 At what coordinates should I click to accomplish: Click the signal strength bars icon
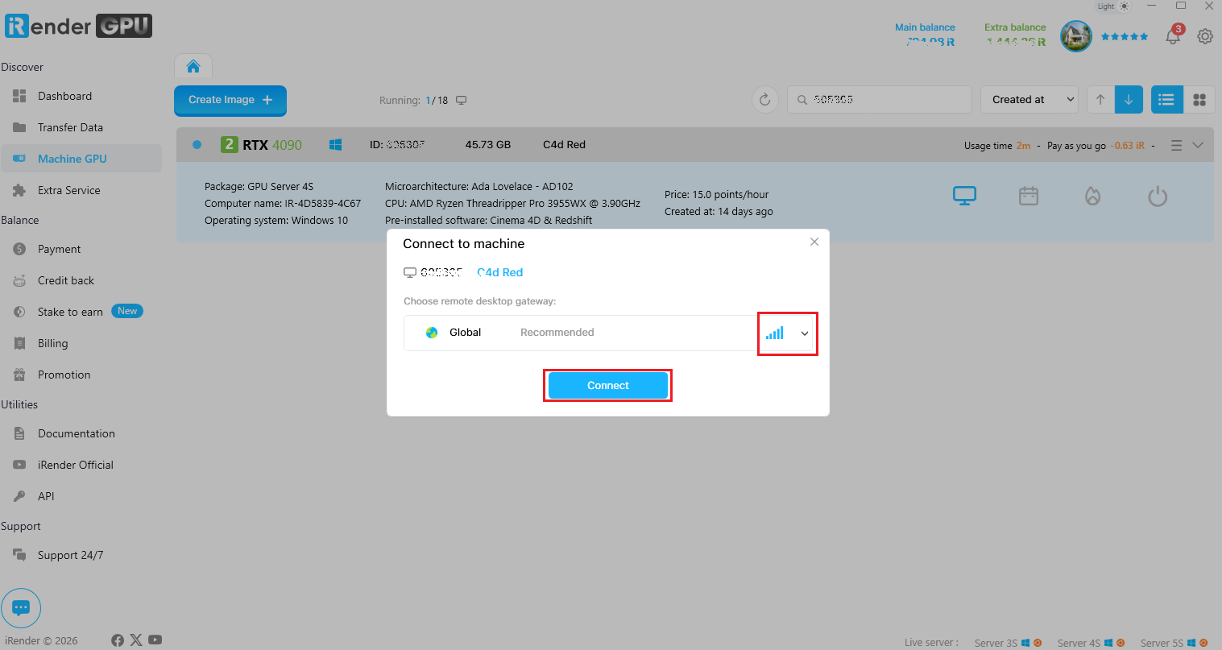pyautogui.click(x=774, y=333)
